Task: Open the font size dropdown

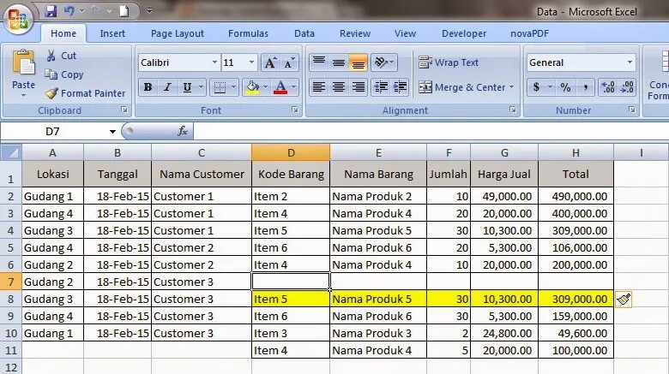Action: click(251, 62)
